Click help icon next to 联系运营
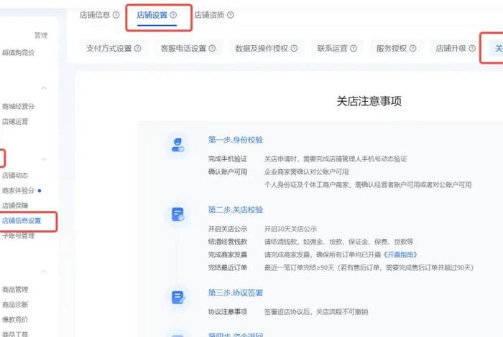The height and width of the screenshot is (337, 503). (354, 48)
